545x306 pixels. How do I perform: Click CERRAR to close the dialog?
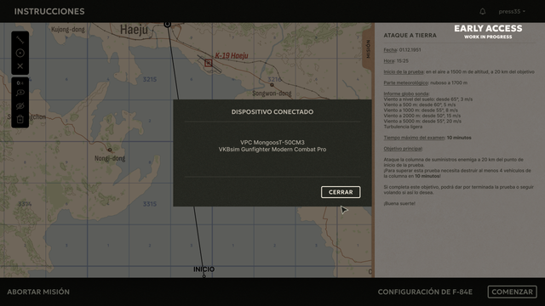coord(341,192)
